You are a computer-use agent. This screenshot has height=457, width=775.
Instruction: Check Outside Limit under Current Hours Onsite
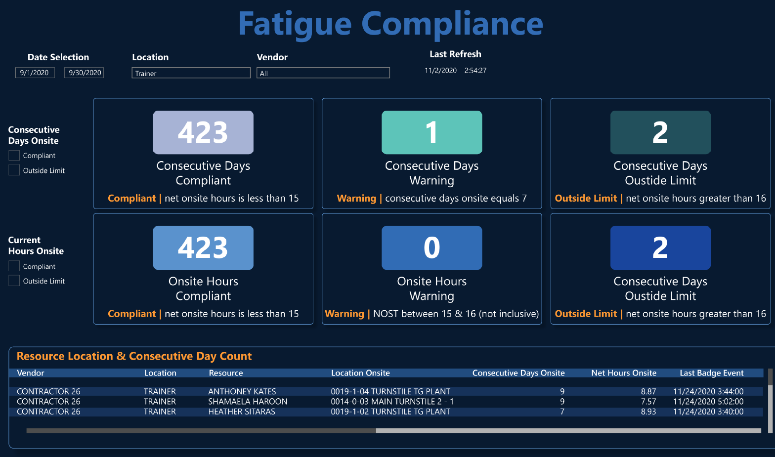pos(14,281)
